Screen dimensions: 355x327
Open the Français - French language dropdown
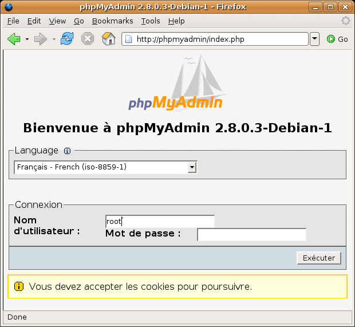pos(105,167)
